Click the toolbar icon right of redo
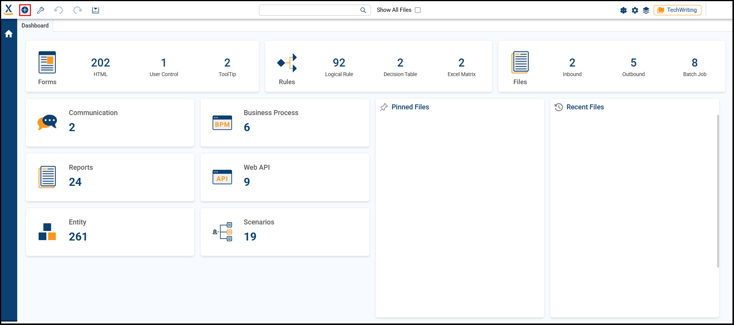This screenshot has width=734, height=325. pyautogui.click(x=96, y=10)
